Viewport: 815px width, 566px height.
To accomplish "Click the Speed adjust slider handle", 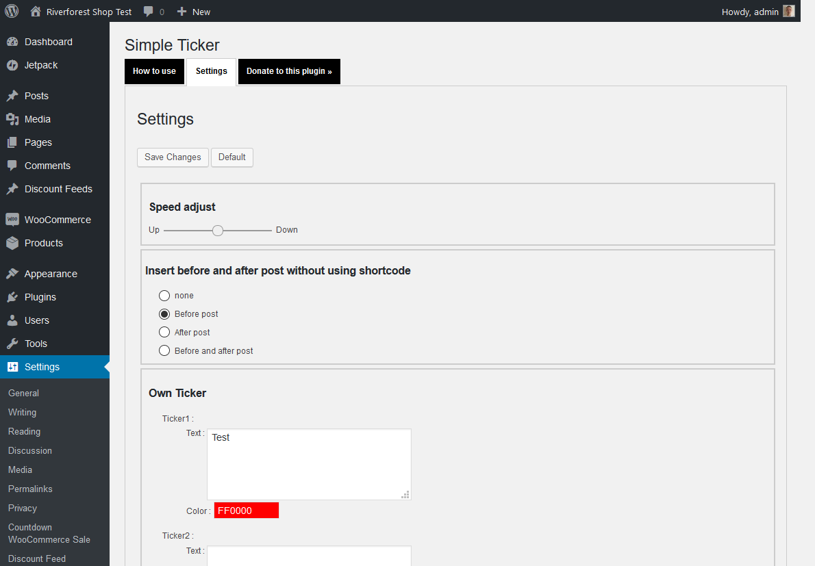I will pos(218,231).
